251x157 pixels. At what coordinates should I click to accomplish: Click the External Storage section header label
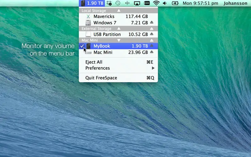pos(96,29)
